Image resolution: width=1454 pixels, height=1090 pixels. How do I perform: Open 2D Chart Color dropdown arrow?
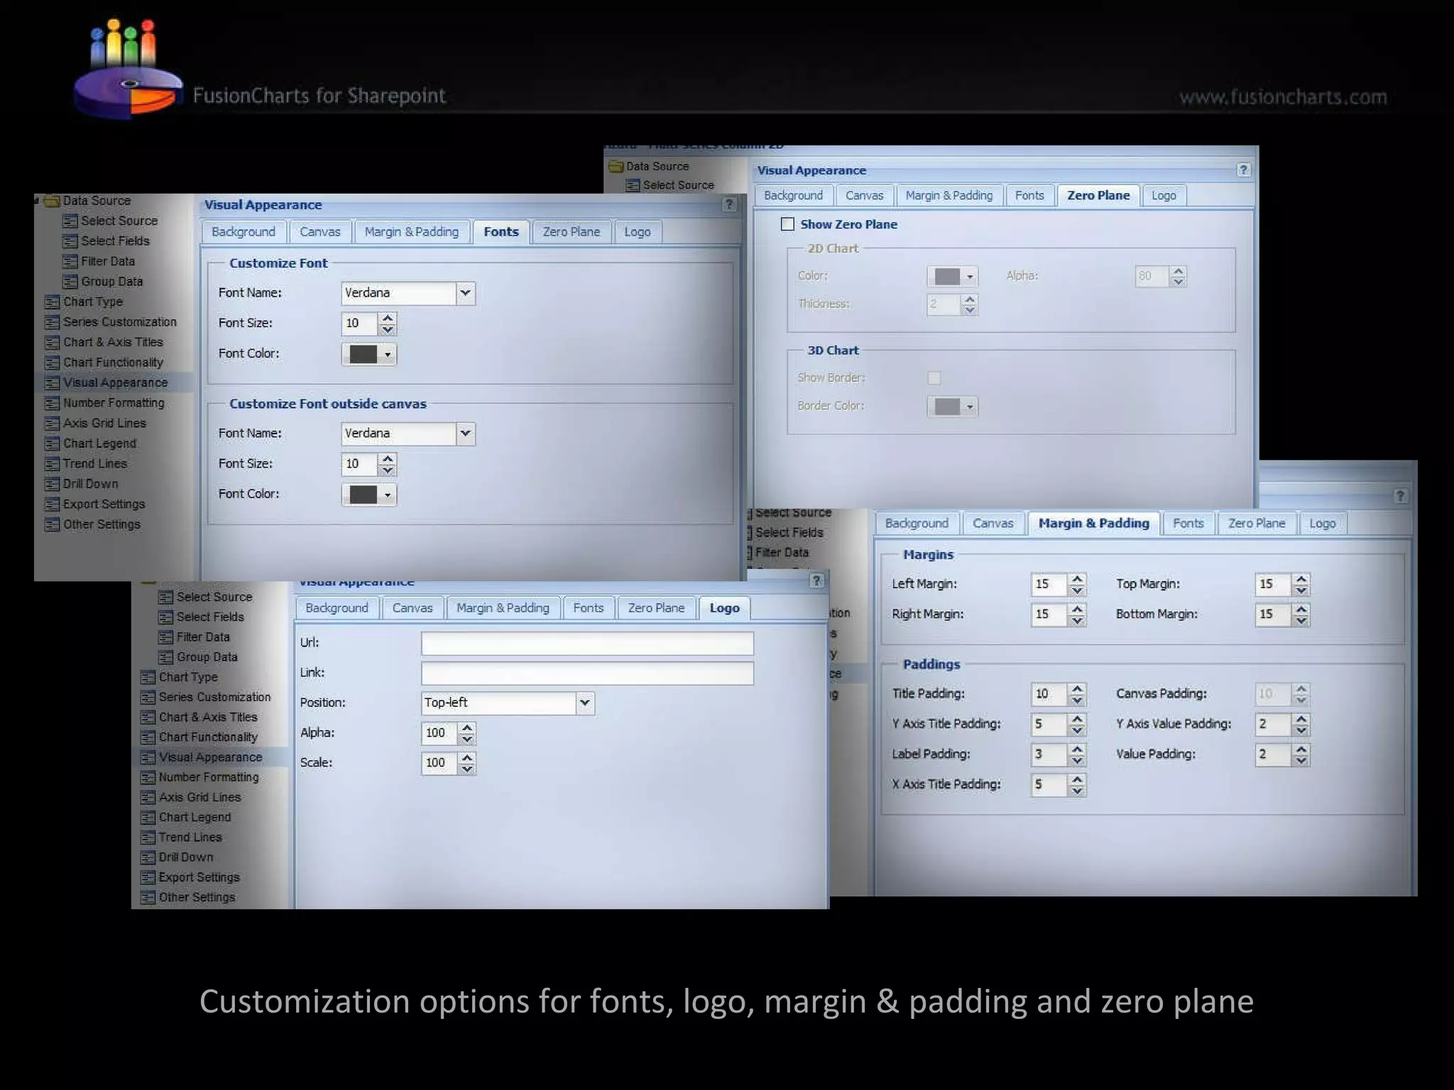(970, 276)
